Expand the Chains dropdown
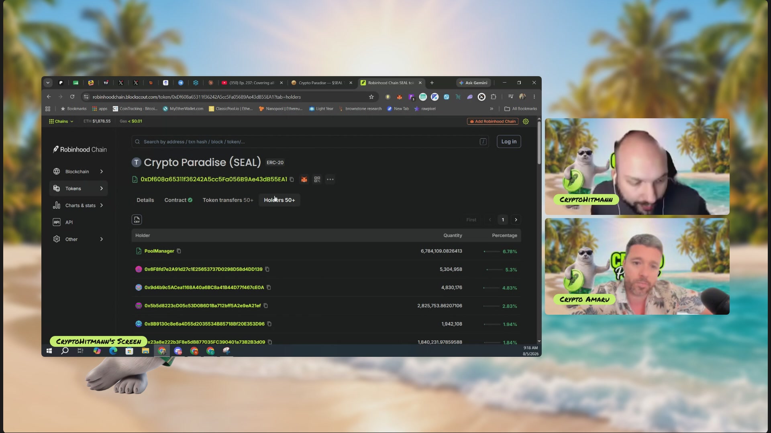The image size is (771, 433). pos(61,121)
